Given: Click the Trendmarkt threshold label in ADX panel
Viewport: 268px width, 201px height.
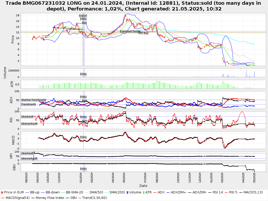Looking at the screenshot, I should (x=29, y=104).
